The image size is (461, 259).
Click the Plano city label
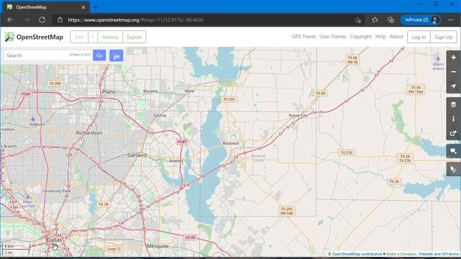109,92
